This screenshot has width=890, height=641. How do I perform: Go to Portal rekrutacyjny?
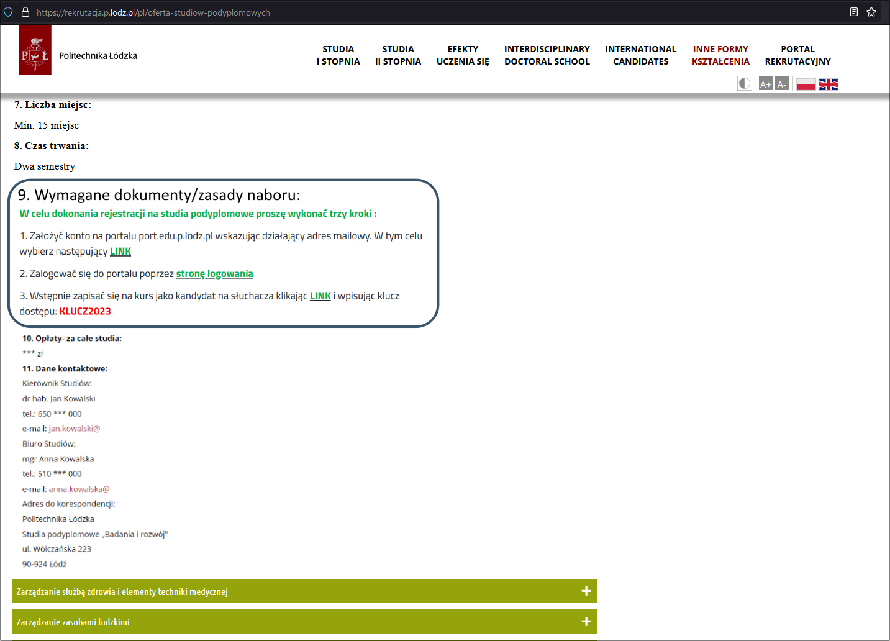pos(797,55)
